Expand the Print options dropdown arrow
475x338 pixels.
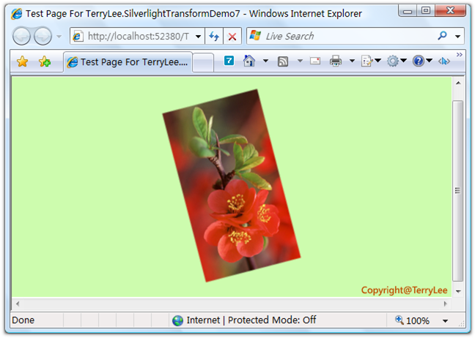pyautogui.click(x=352, y=61)
